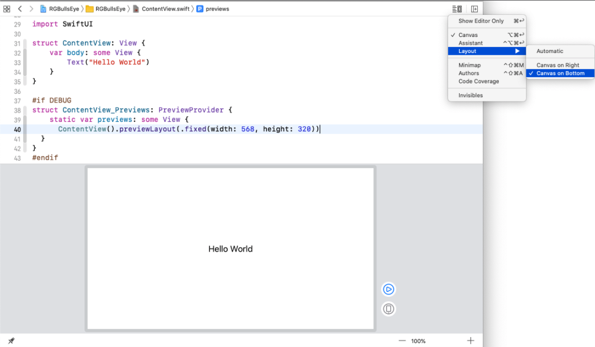595x347 pixels.
Task: Toggle Invisibles option
Action: pos(487,95)
